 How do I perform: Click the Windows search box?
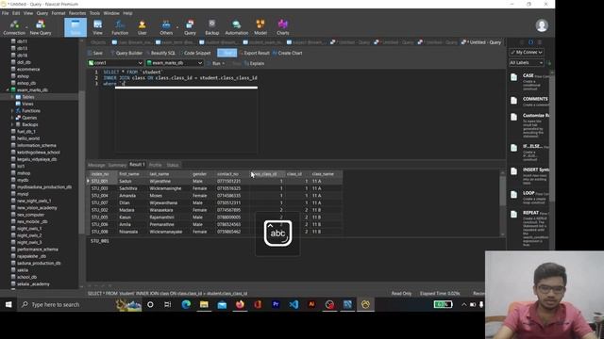(66, 304)
